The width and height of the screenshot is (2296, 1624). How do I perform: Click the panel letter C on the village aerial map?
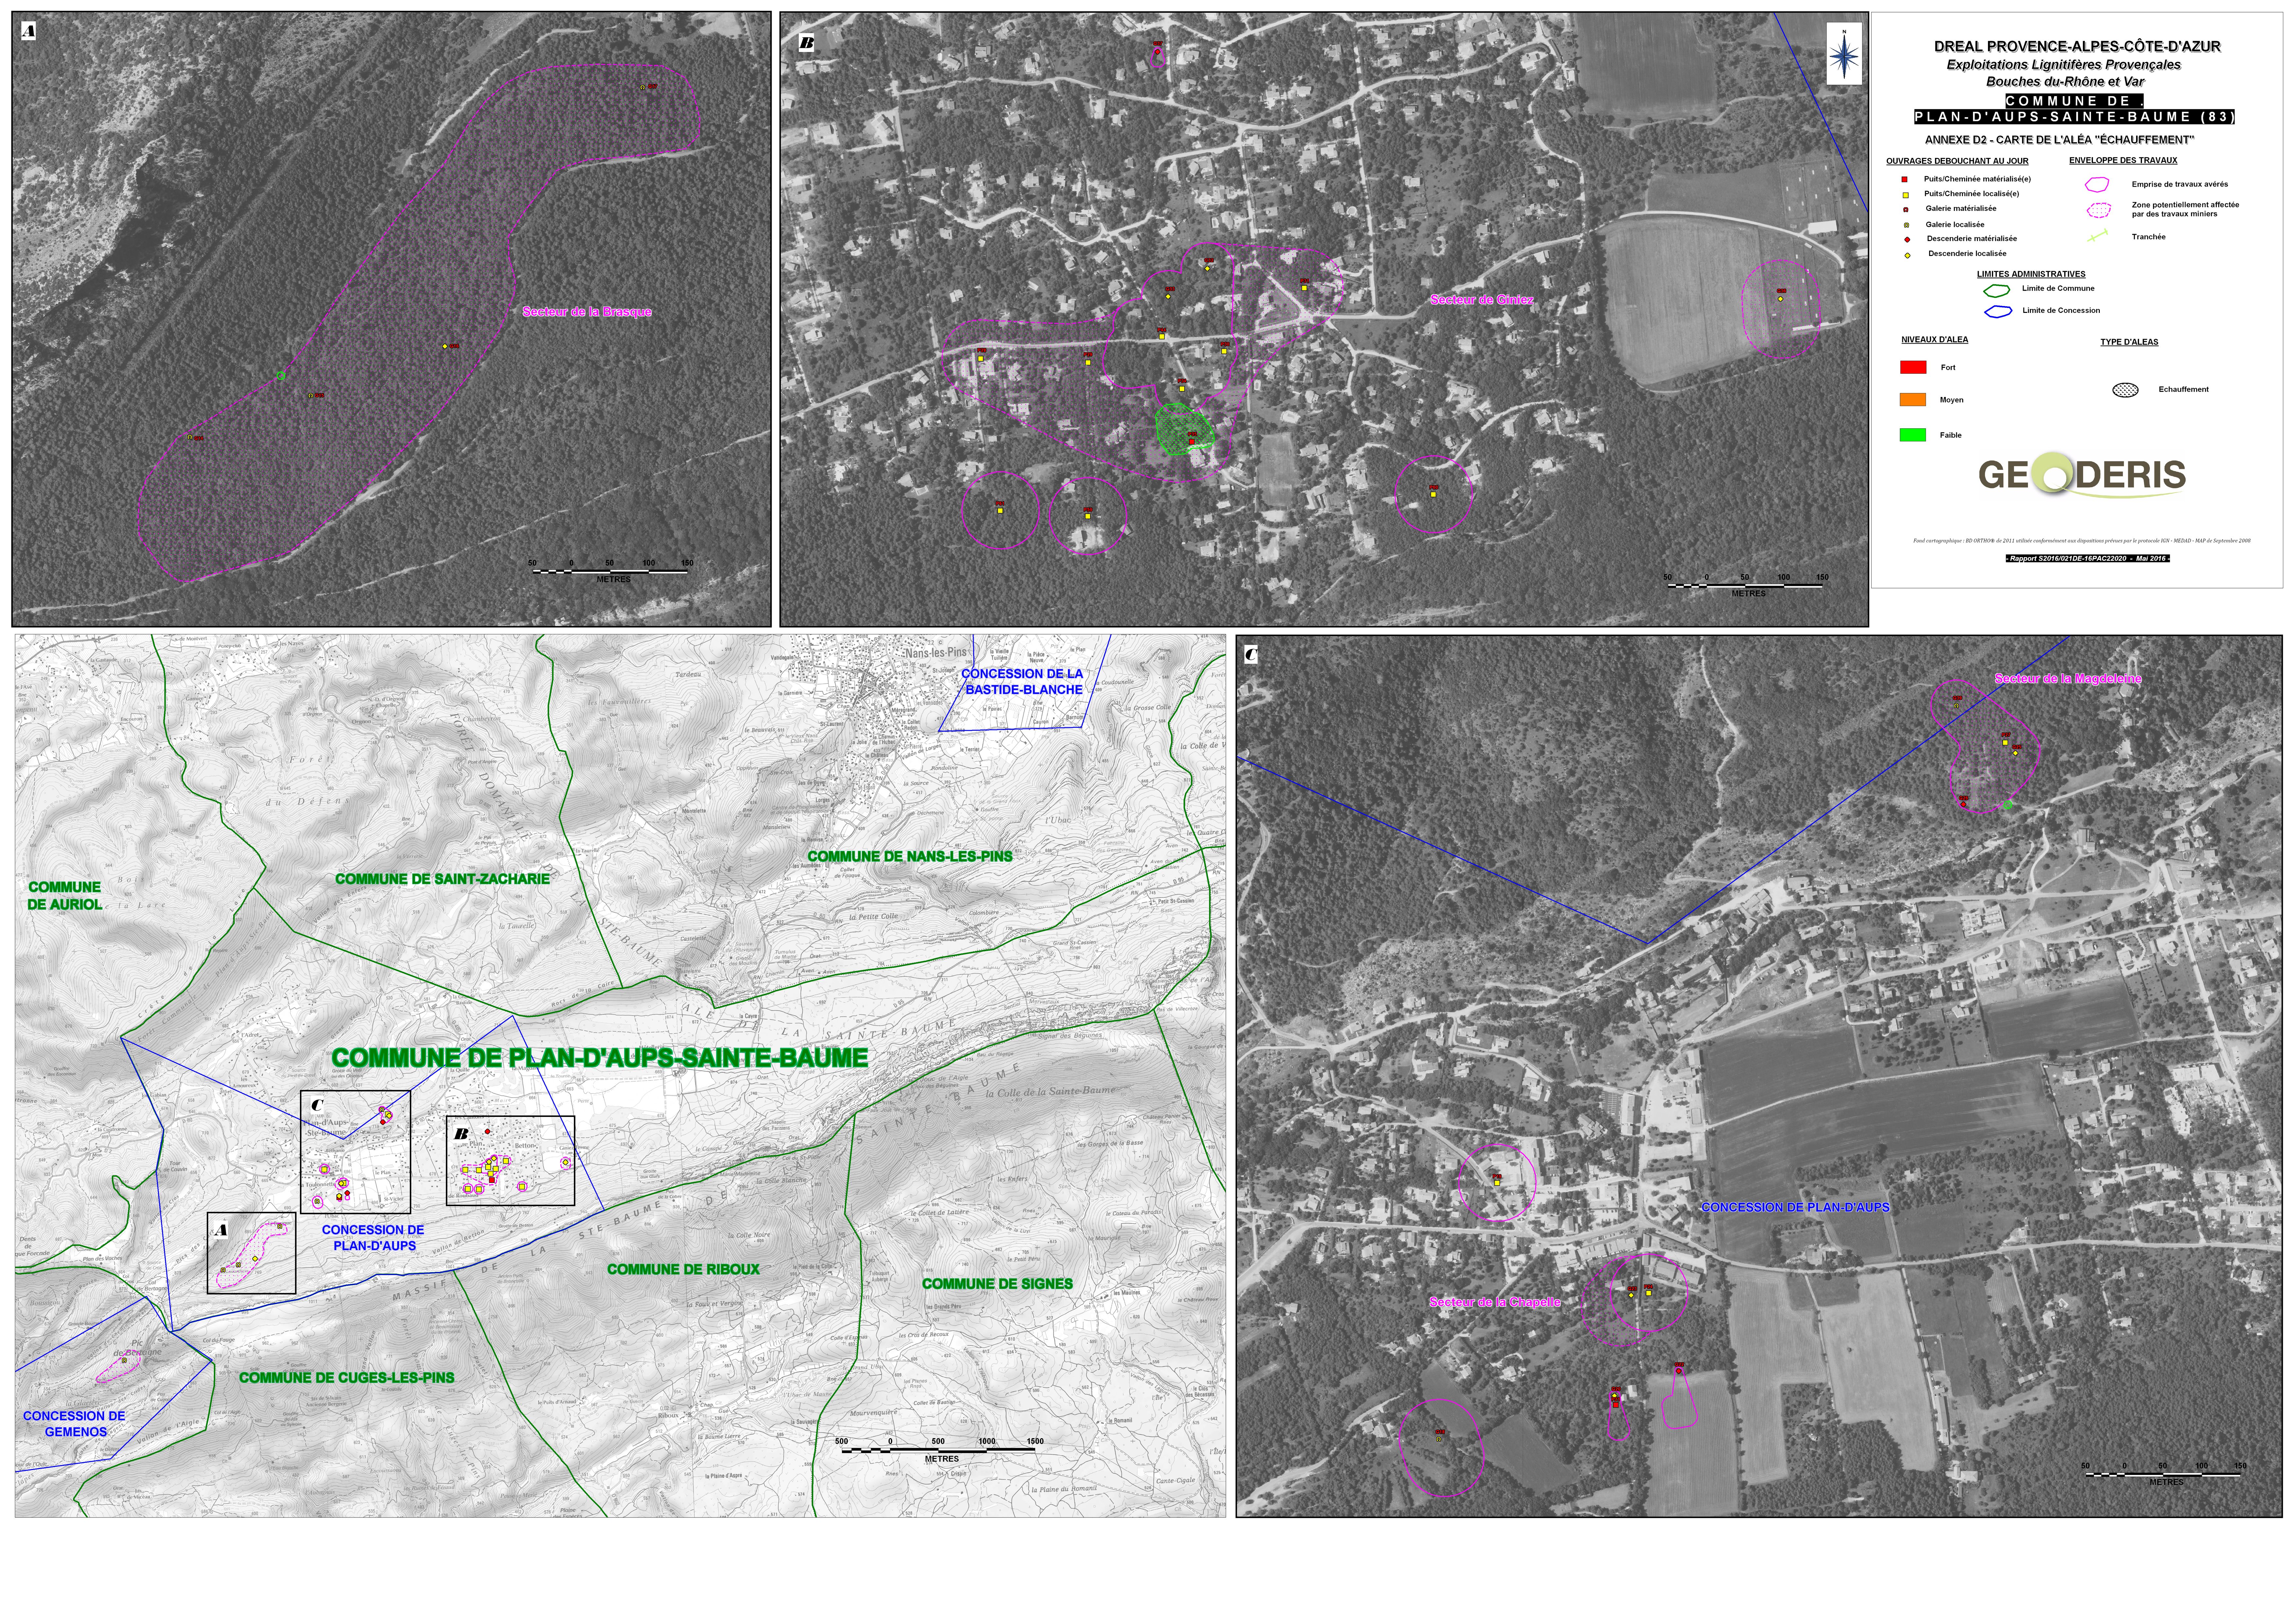pyautogui.click(x=1250, y=655)
